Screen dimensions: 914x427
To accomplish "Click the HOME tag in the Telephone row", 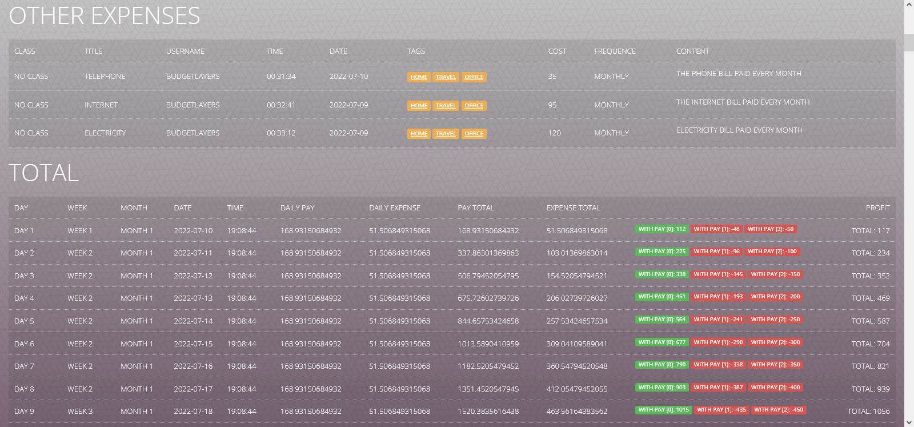I will (x=419, y=77).
